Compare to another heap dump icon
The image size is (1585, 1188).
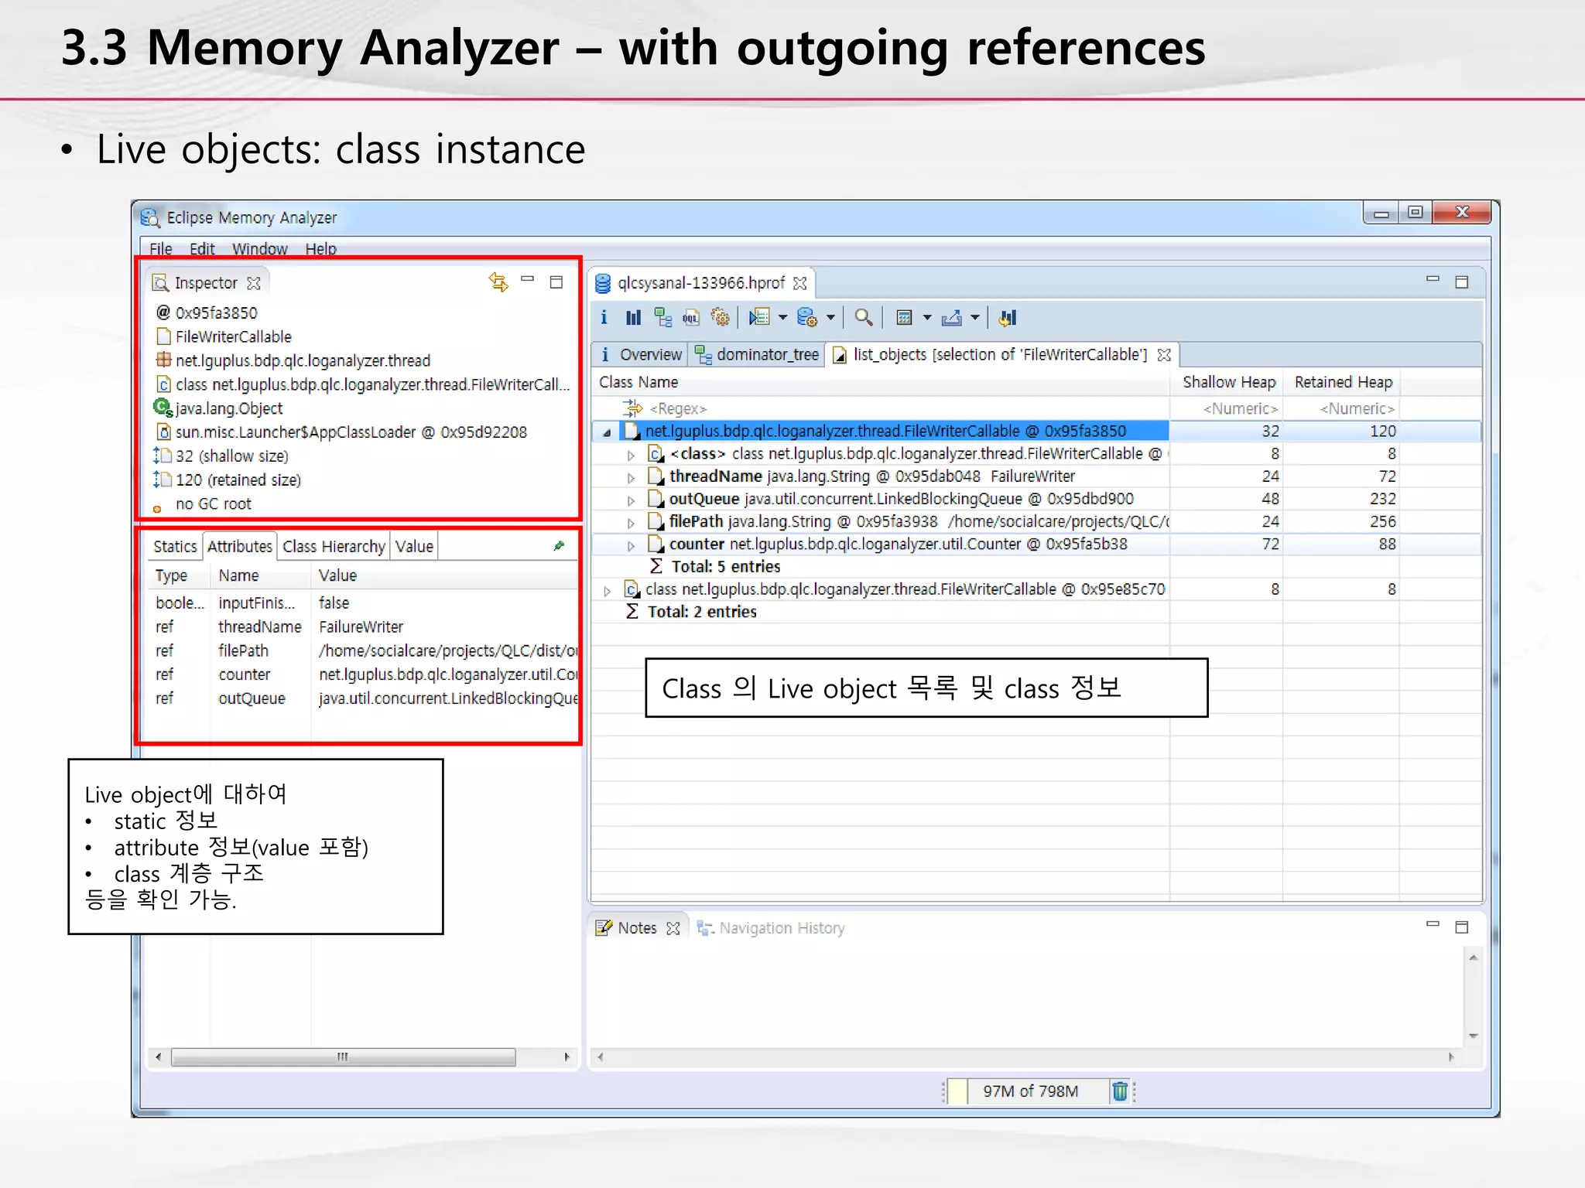click(1007, 318)
